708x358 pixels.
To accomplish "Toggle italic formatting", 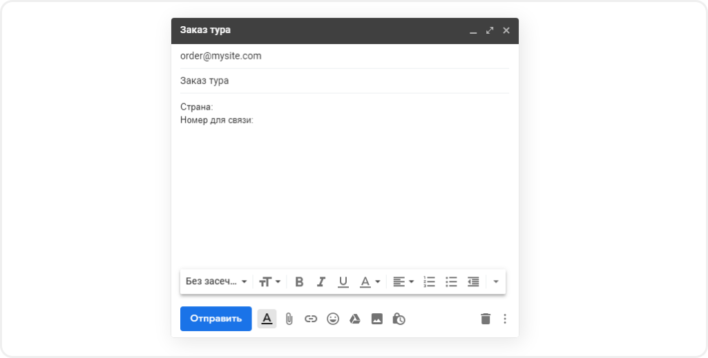I will (320, 281).
